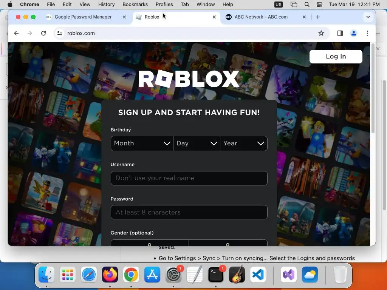Click the date and time in menu bar
Viewport: 387px width, 290px height.
click(x=354, y=4)
